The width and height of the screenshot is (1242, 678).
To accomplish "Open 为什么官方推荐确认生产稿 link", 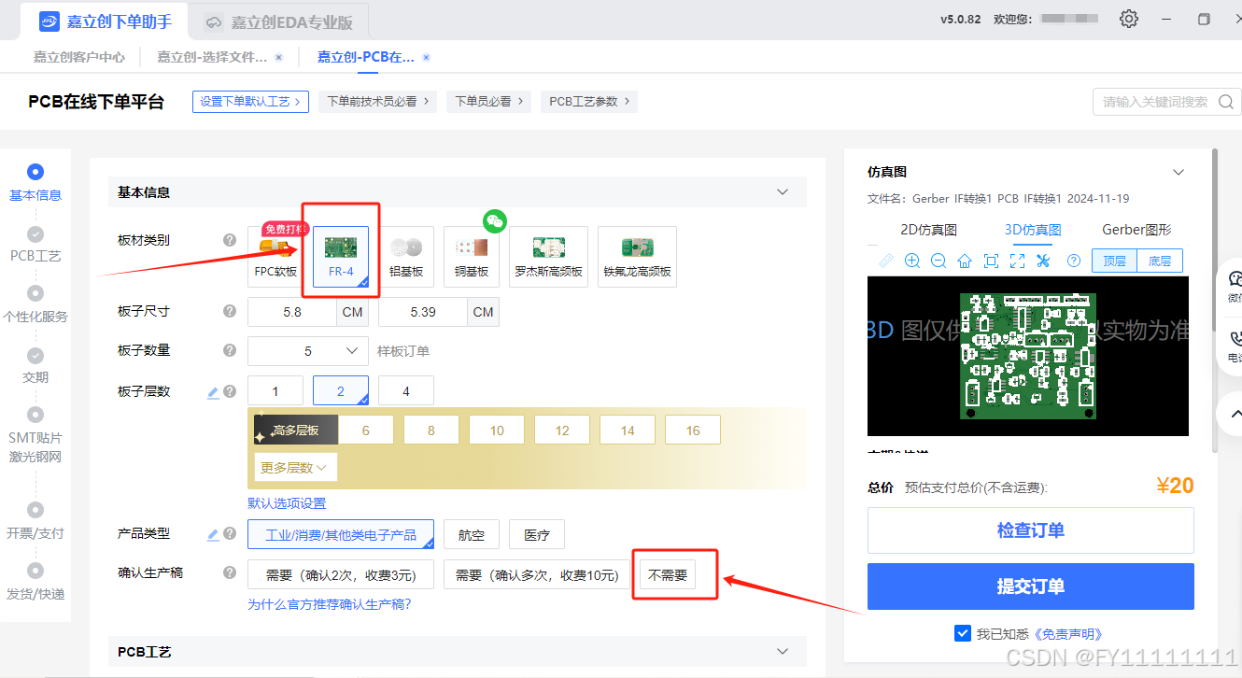I will (329, 604).
